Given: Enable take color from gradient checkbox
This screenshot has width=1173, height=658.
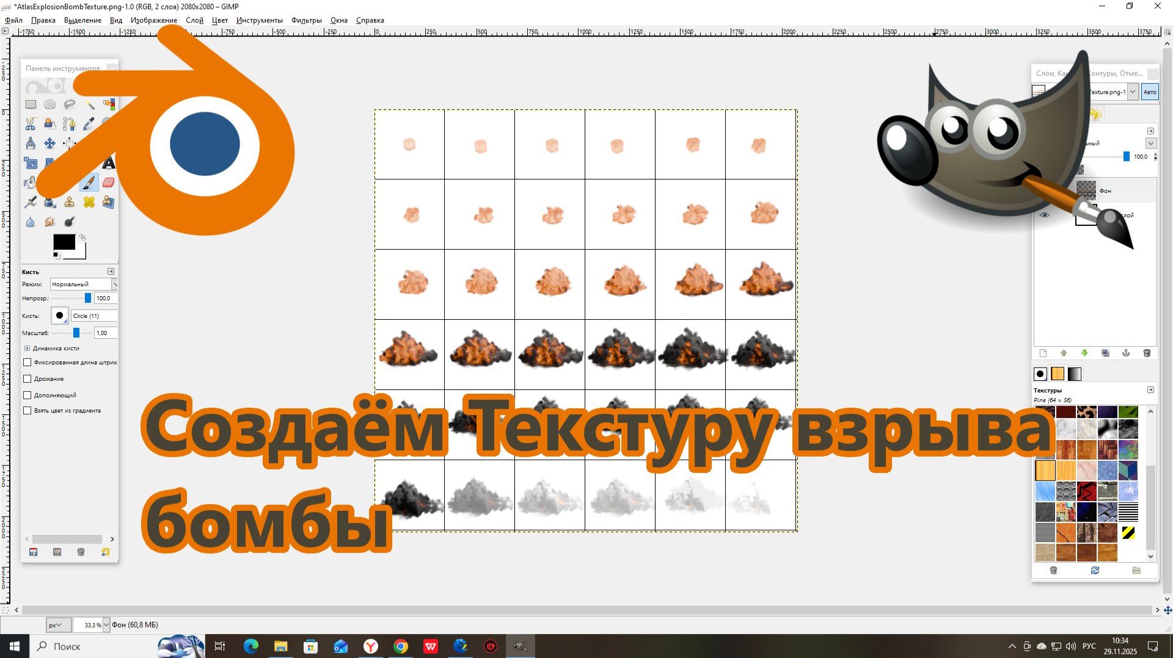Looking at the screenshot, I should [27, 411].
